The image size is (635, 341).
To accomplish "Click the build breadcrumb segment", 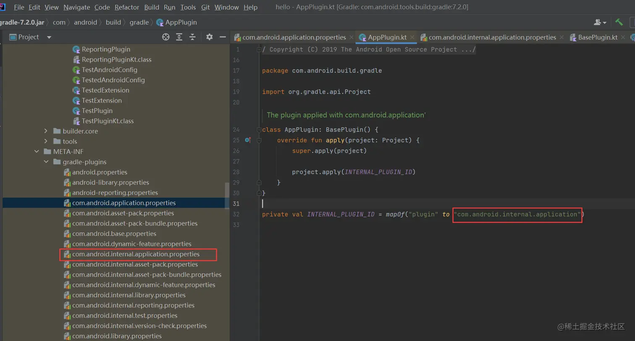I will pyautogui.click(x=113, y=22).
